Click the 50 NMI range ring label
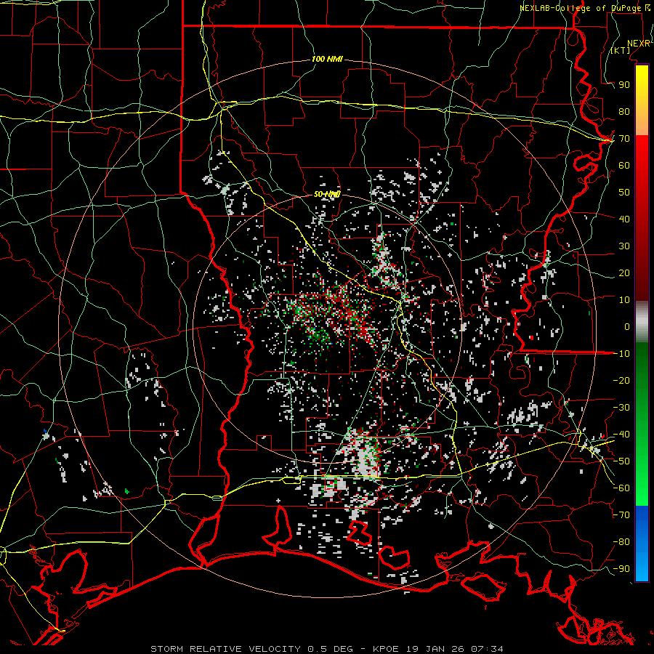The width and height of the screenshot is (654, 654). [327, 194]
